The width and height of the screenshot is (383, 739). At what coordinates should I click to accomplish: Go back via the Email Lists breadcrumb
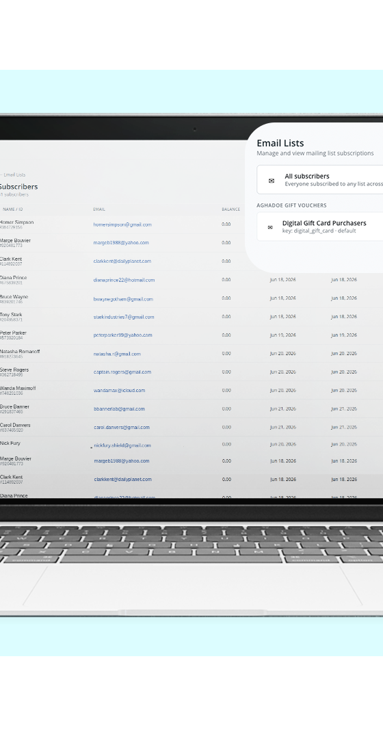[14, 175]
